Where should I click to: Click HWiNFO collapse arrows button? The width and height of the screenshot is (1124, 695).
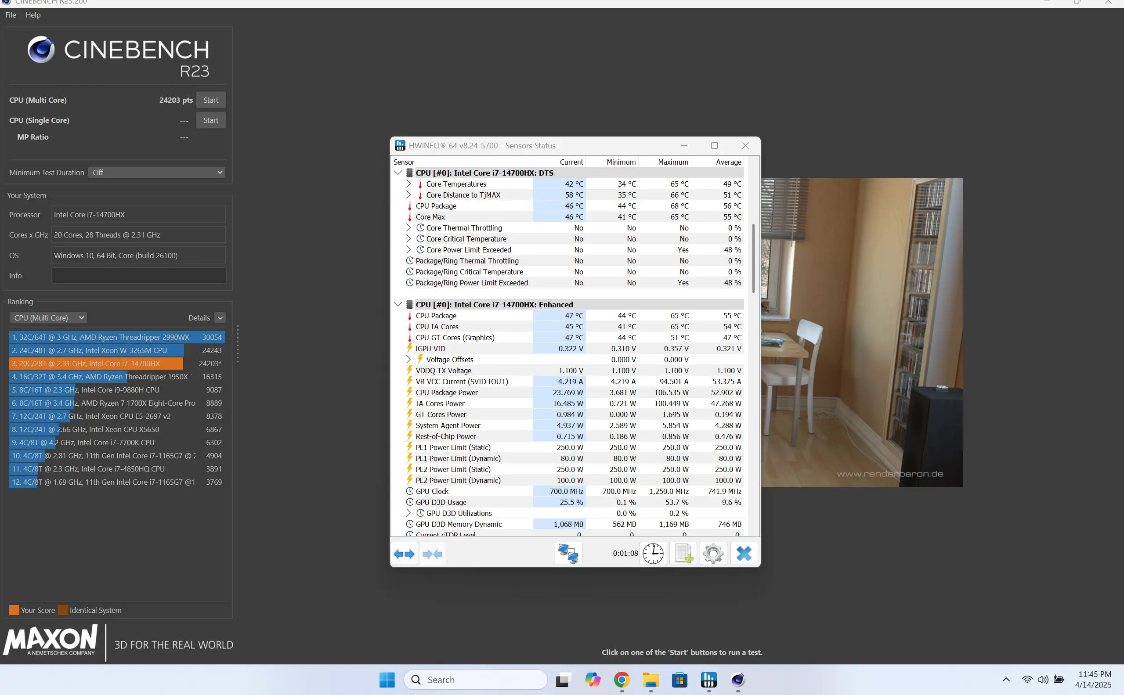click(432, 554)
